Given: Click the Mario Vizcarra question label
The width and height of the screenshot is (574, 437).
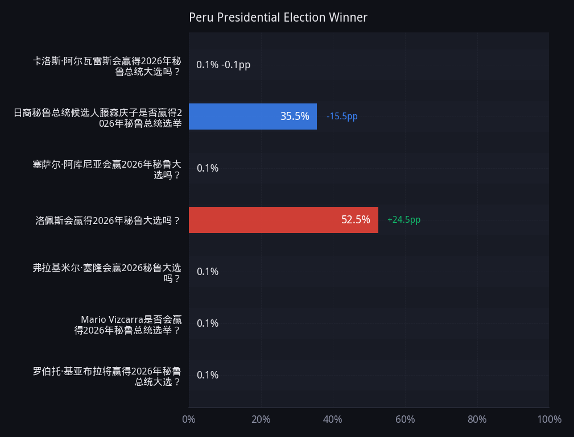Looking at the screenshot, I should coord(128,324).
